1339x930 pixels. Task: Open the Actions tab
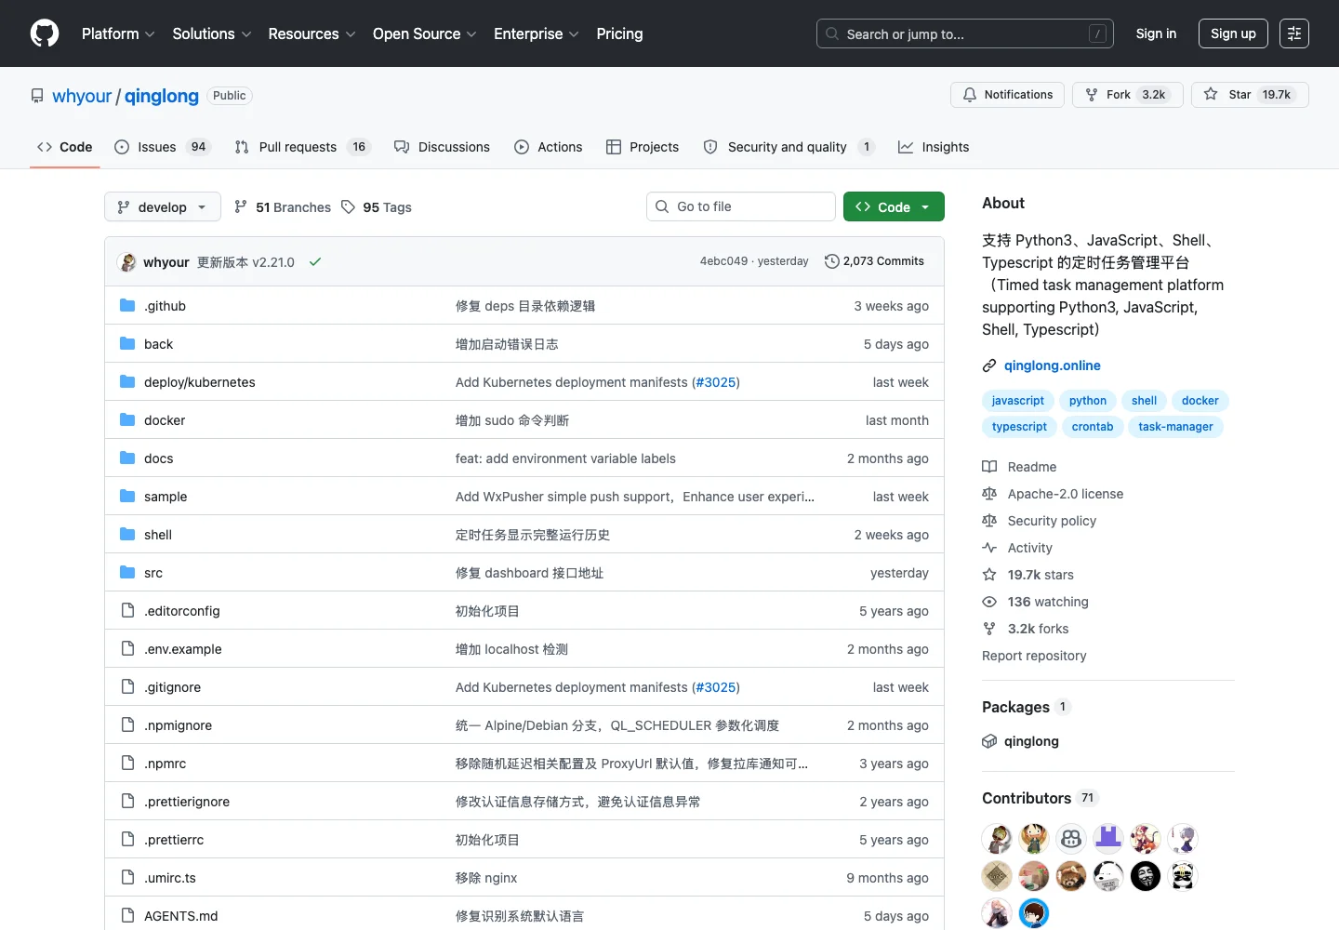click(x=549, y=147)
